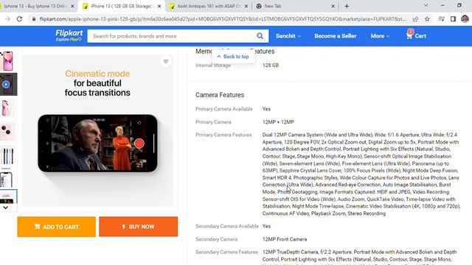Switch to the boAt Airdopes 161 tab
The height and width of the screenshot is (265, 472).
point(208,6)
